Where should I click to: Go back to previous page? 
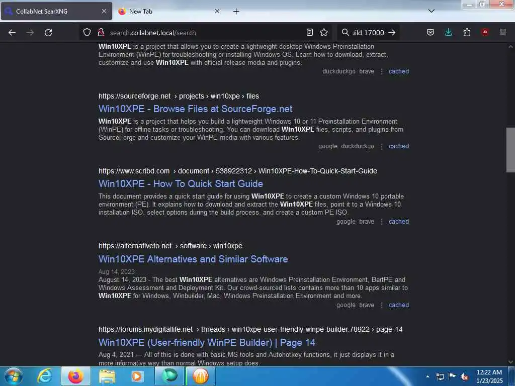(12, 33)
